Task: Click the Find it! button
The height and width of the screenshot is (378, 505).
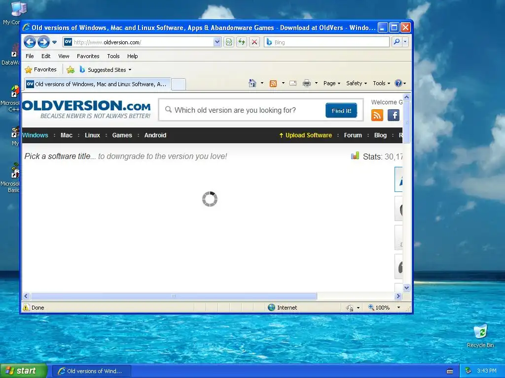Action: click(341, 110)
